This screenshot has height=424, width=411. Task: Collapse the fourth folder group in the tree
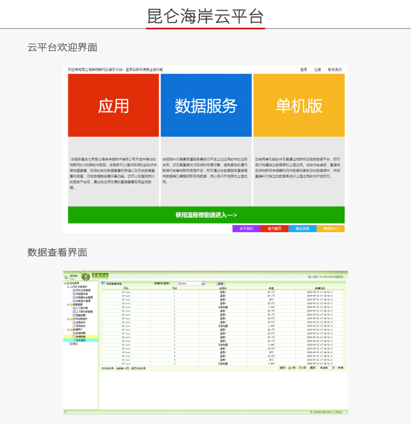(x=68, y=330)
